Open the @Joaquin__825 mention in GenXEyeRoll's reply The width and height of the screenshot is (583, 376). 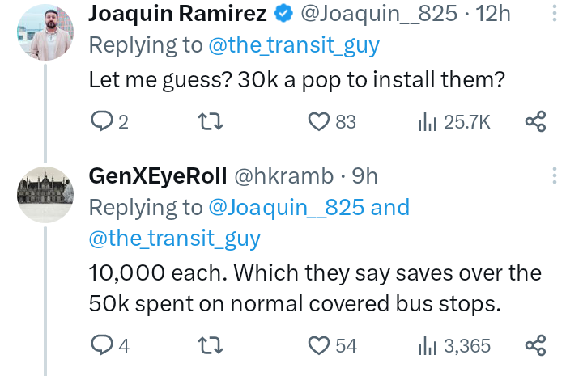pos(287,208)
